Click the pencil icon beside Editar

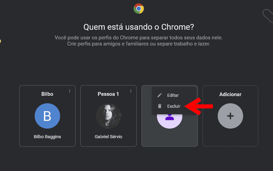(159, 95)
